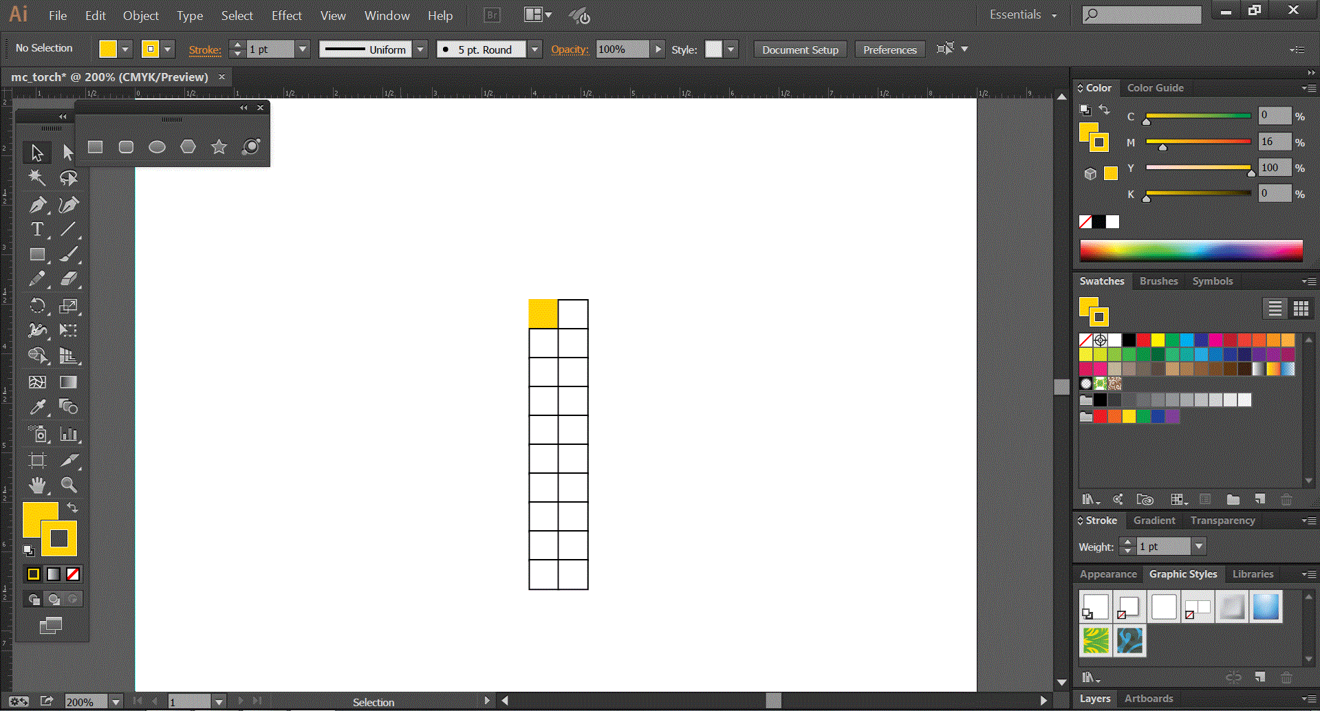Click the color spectrum bar
The image size is (1320, 711).
[x=1191, y=250]
